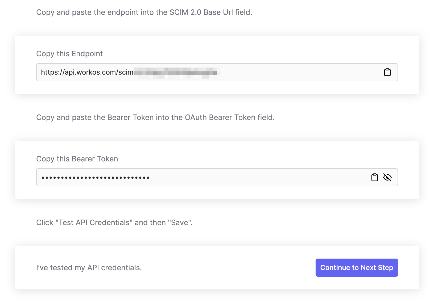Image resolution: width=430 pixels, height=300 pixels.
Task: Click the Copy this Bearer Token heading
Action: pos(77,159)
